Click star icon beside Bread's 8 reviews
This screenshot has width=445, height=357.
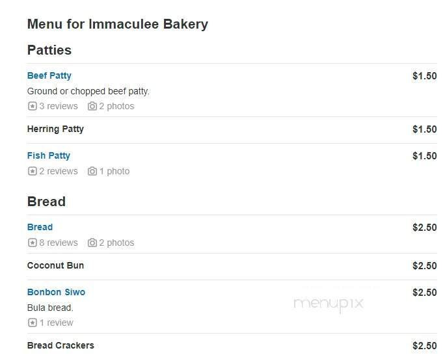pos(32,243)
